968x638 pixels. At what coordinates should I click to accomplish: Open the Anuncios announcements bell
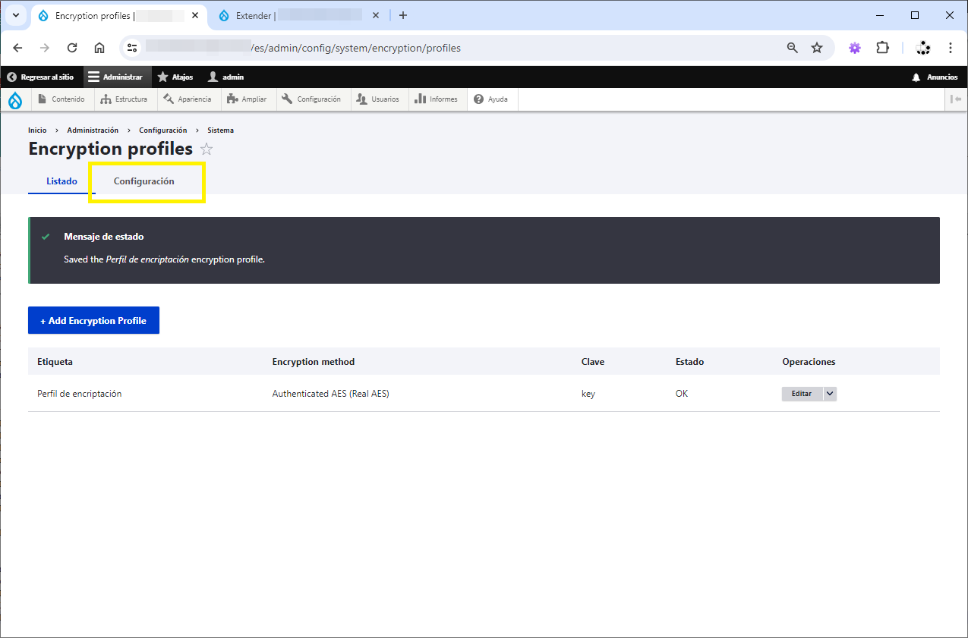point(935,77)
